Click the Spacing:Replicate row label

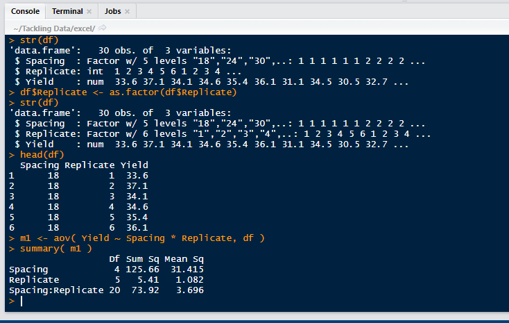click(x=56, y=290)
